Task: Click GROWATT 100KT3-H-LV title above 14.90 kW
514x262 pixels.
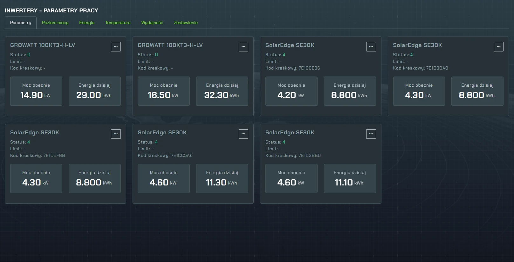Action: pos(43,45)
